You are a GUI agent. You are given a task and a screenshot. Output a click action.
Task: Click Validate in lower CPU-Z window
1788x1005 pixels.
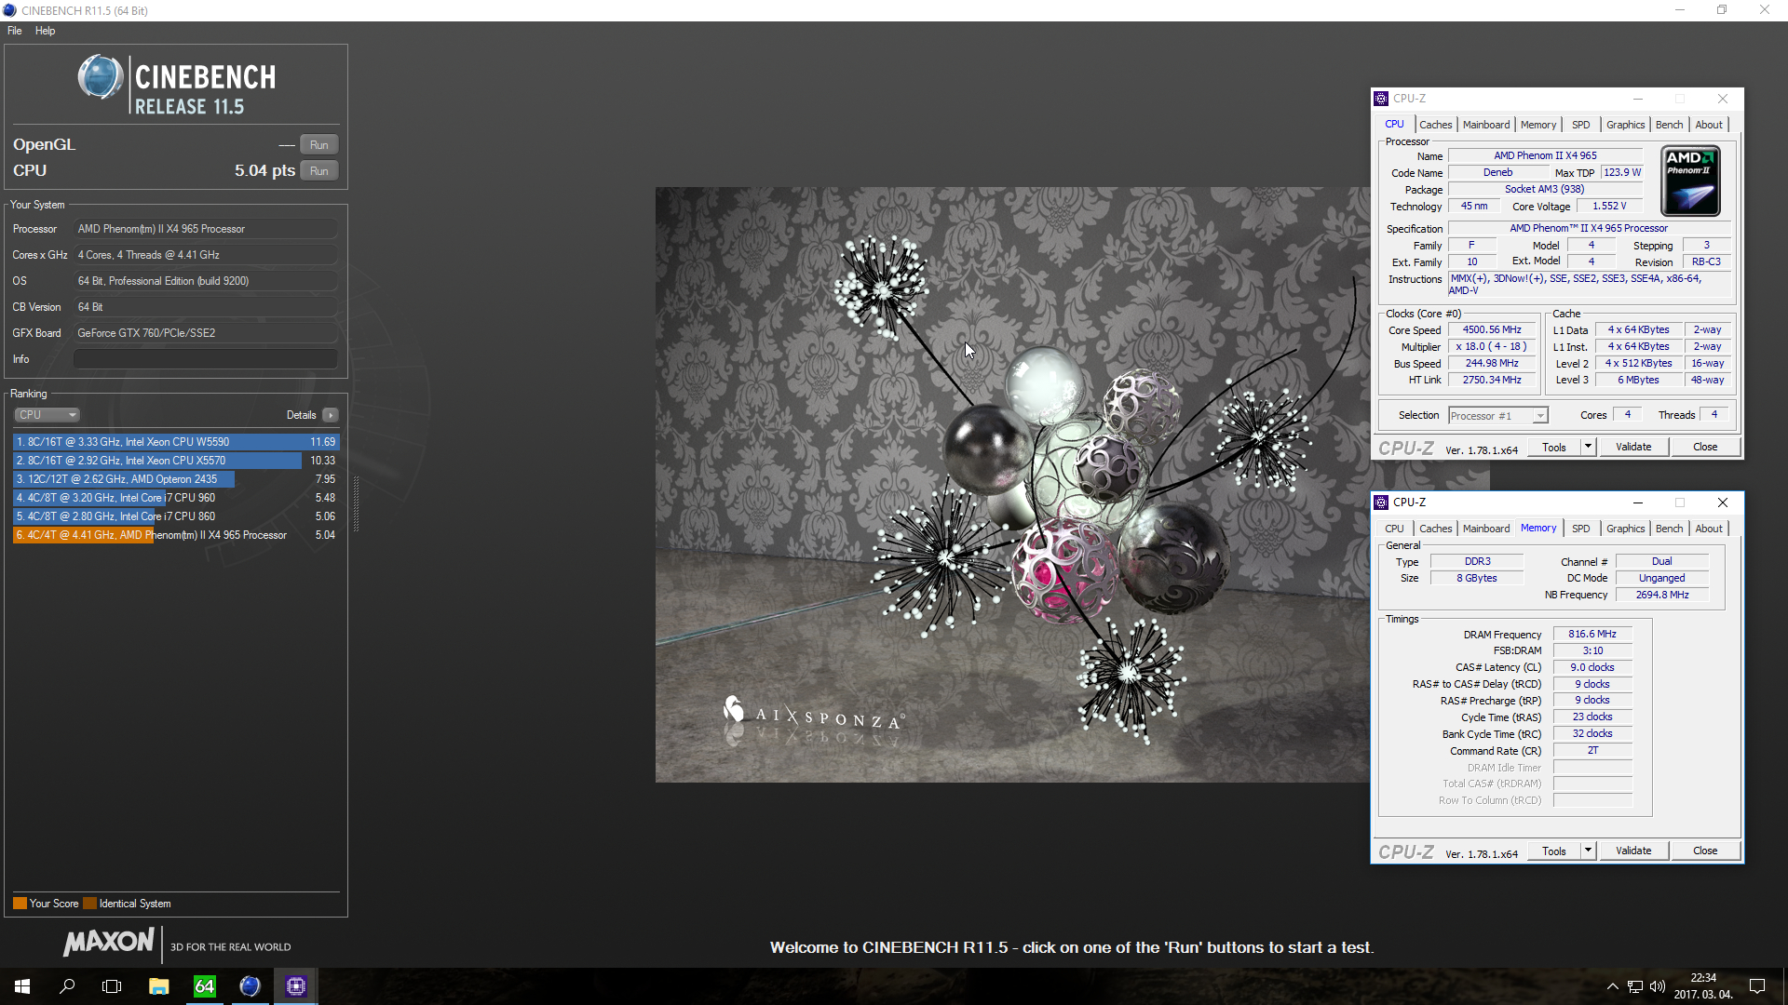tap(1633, 851)
